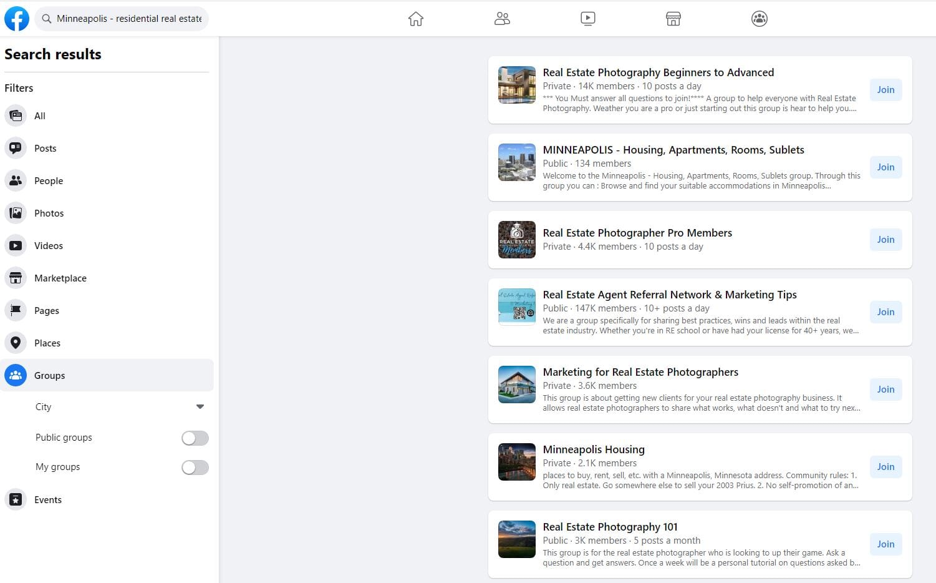Open Marketing for Real Estate Photographers thumbnail
The width and height of the screenshot is (936, 583).
coord(516,385)
